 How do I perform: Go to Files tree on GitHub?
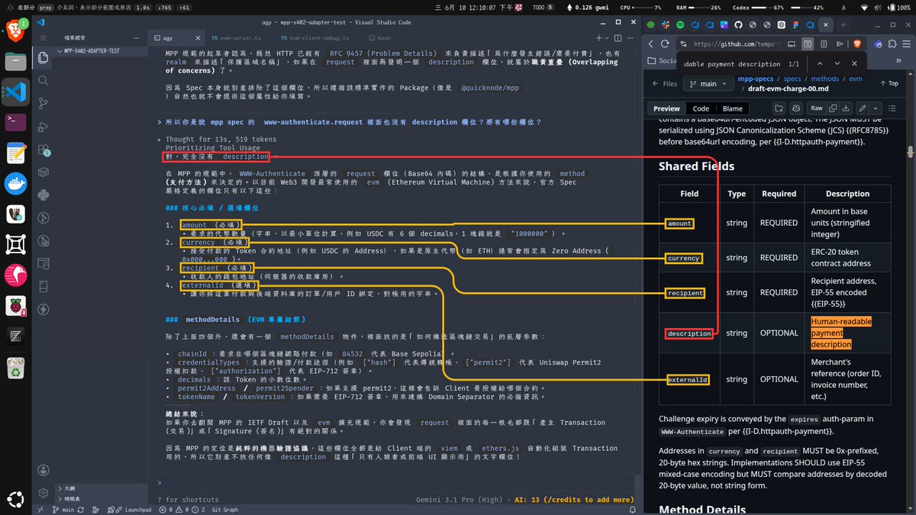click(x=664, y=84)
